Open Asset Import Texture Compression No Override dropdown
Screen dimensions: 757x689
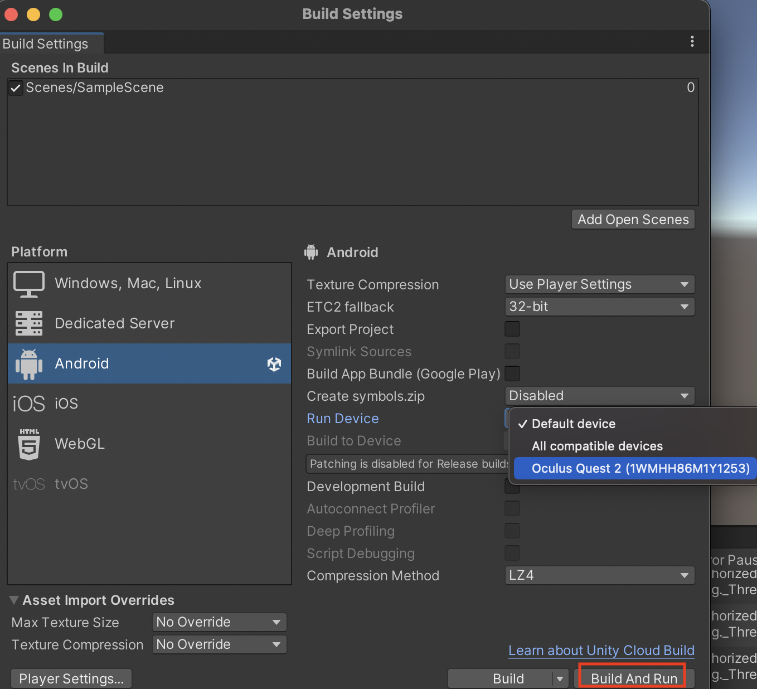point(220,644)
